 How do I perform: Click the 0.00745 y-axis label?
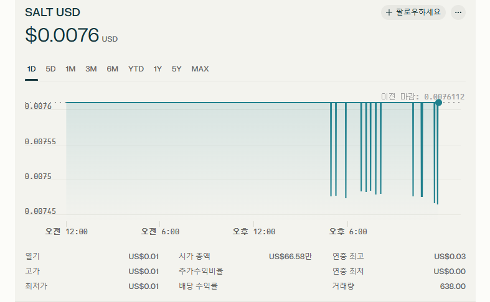[x=40, y=211]
